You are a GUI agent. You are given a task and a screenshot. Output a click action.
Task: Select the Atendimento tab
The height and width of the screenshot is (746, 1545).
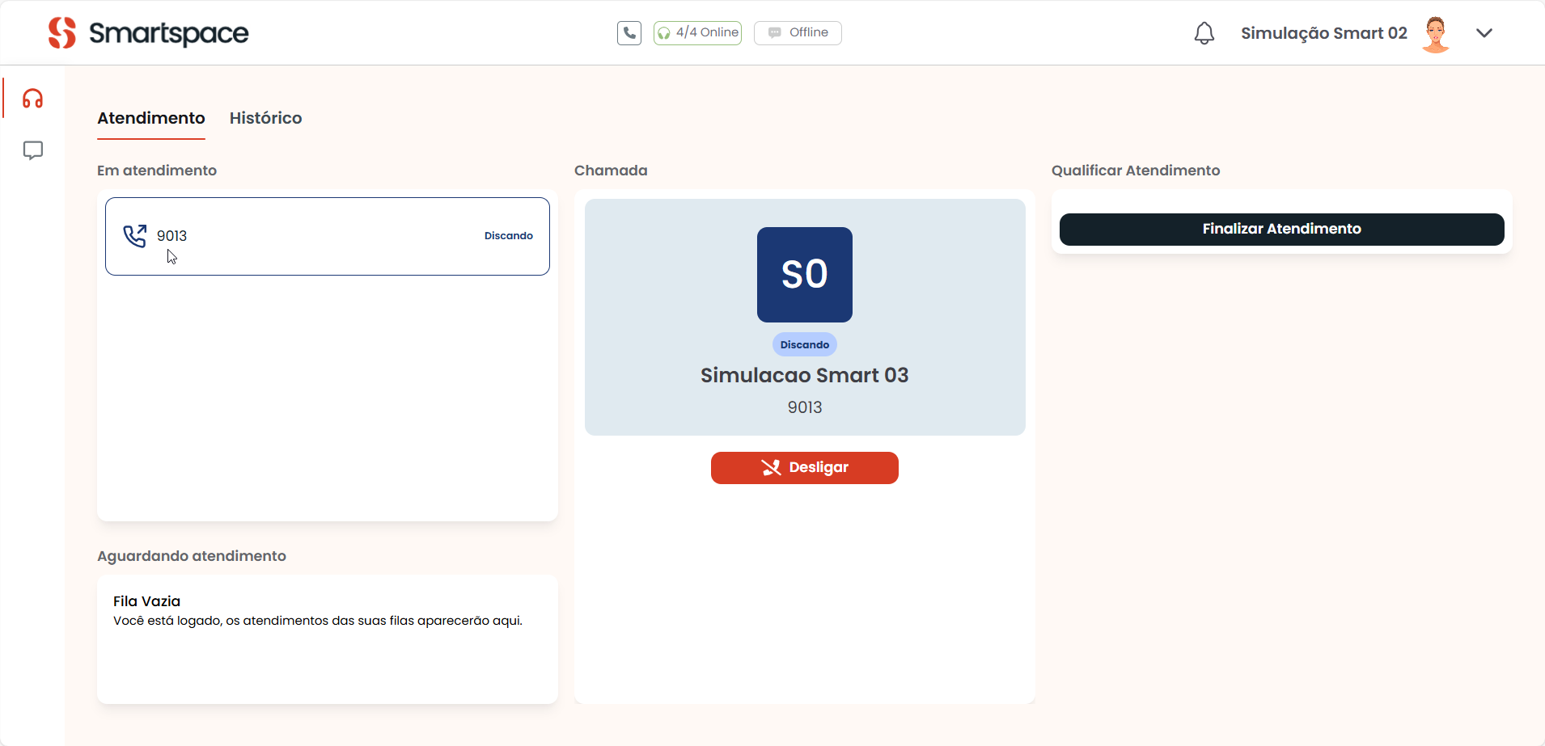coord(151,118)
